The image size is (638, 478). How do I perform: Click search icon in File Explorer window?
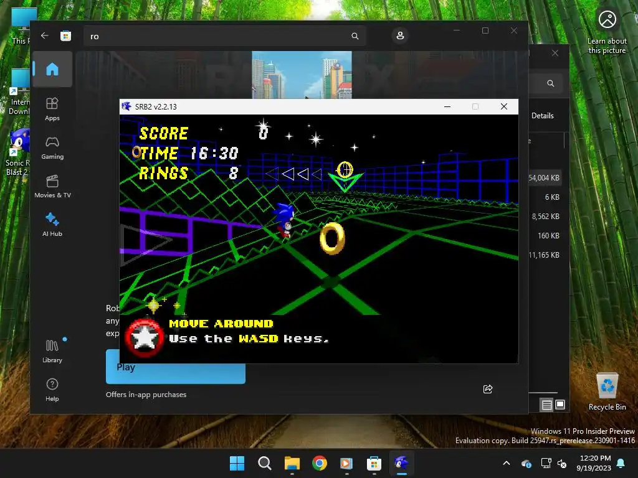pos(551,83)
